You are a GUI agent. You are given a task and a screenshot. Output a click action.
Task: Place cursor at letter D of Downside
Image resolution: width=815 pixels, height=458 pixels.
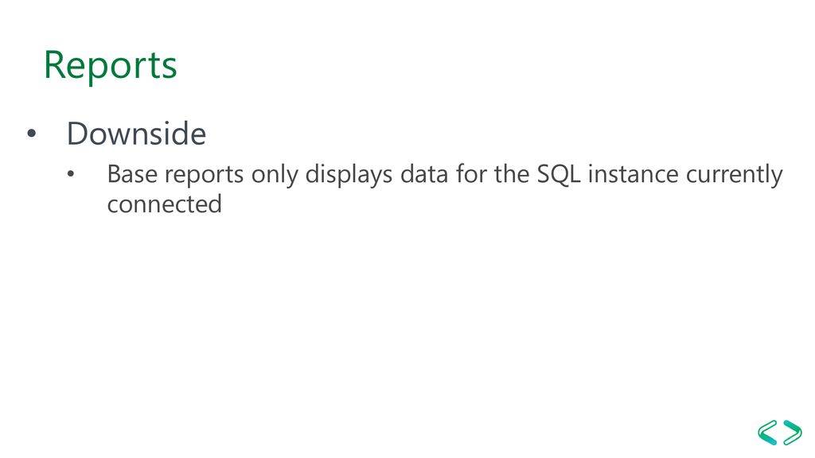pyautogui.click(x=79, y=134)
